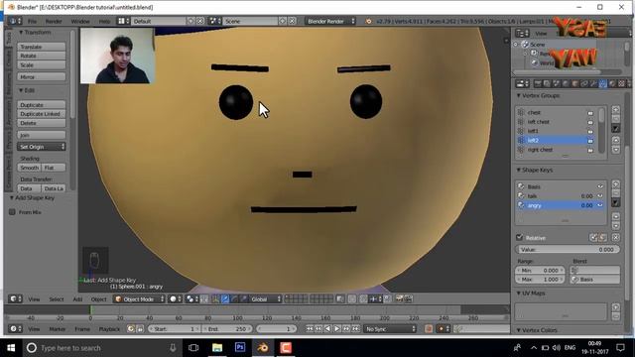The image size is (635, 357).
Task: Open Blender from the Windows taskbar
Action: [x=262, y=348]
